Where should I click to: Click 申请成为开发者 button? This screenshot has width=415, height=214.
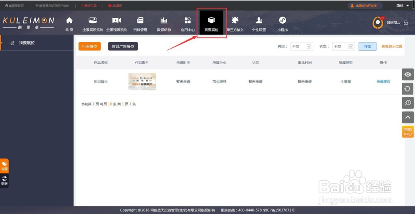point(366,5)
